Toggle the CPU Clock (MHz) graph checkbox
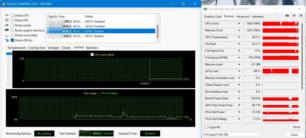Viewport: 306px width, 138px height. point(92,55)
